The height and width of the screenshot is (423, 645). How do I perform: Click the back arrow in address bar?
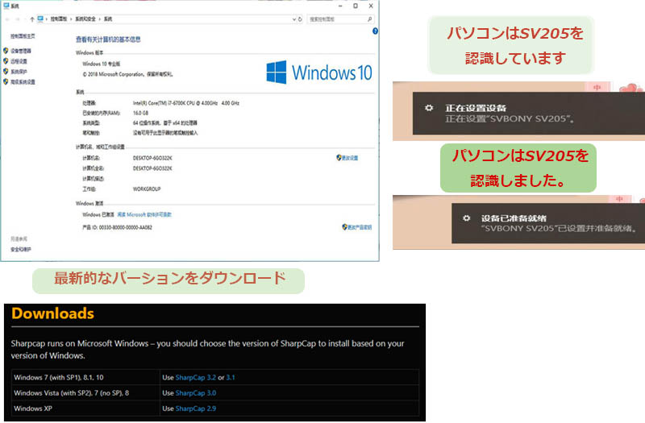point(8,17)
